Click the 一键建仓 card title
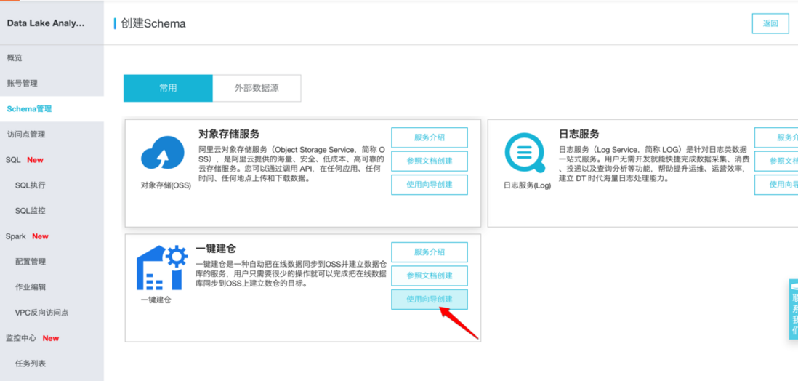Screen dimensions: 798x381 pos(216,249)
